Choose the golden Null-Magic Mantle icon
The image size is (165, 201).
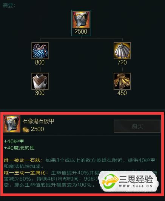click(122, 81)
